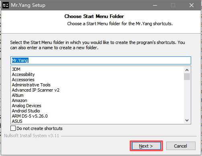Select the Android Studio folder
This screenshot has height=156, width=202.
(x=26, y=111)
